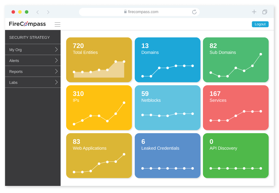Image resolution: width=279 pixels, height=193 pixels.
Task: Open the 59 Netblocks card
Action: pos(168,108)
